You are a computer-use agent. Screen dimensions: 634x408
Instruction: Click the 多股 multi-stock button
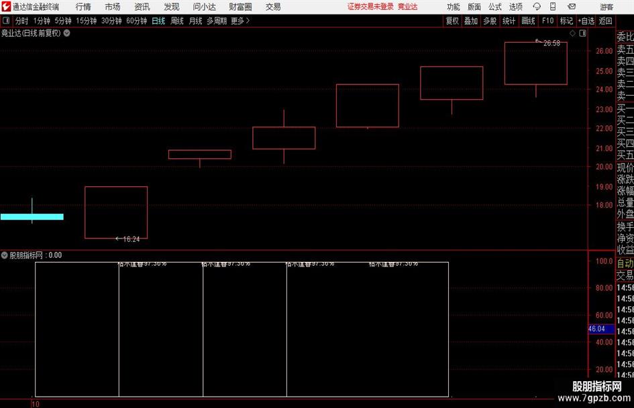point(490,21)
